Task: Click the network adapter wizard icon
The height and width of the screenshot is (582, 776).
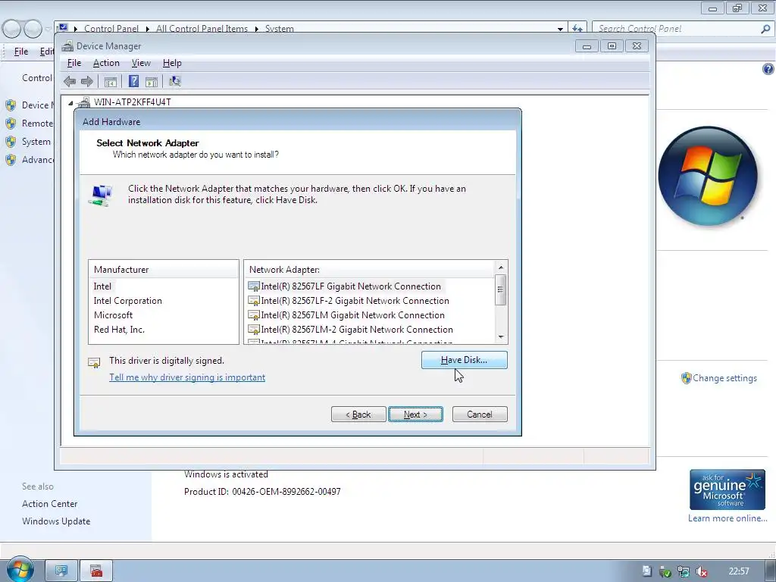Action: click(101, 196)
